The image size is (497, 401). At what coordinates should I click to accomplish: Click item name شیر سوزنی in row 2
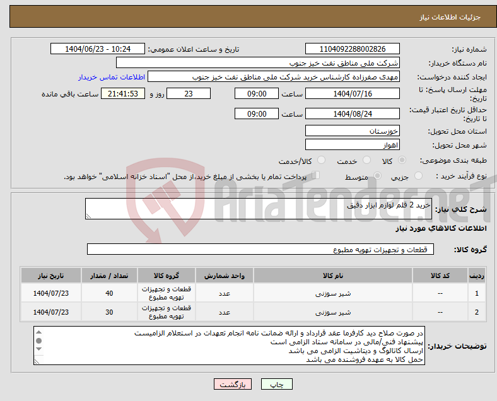tap(333, 312)
